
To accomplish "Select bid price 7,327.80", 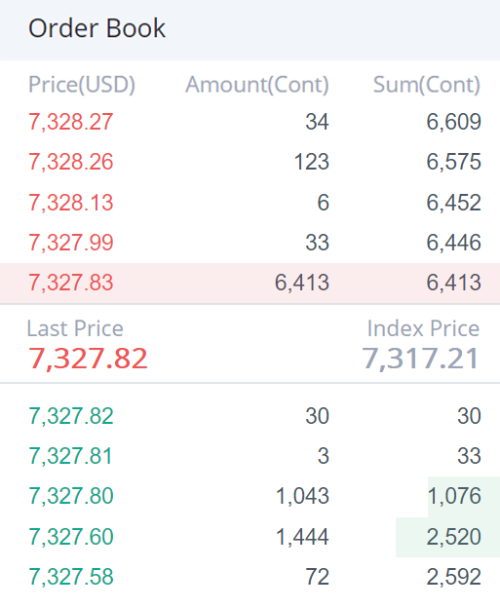I will point(71,496).
